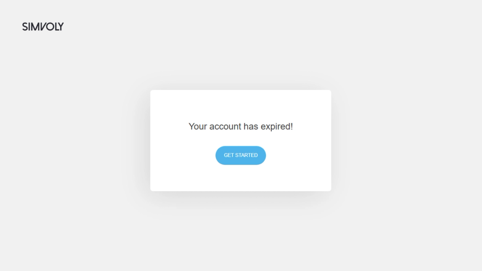482x271 pixels.
Task: Click the slanted V in the SIMVOLY logo
Action: (44, 26)
